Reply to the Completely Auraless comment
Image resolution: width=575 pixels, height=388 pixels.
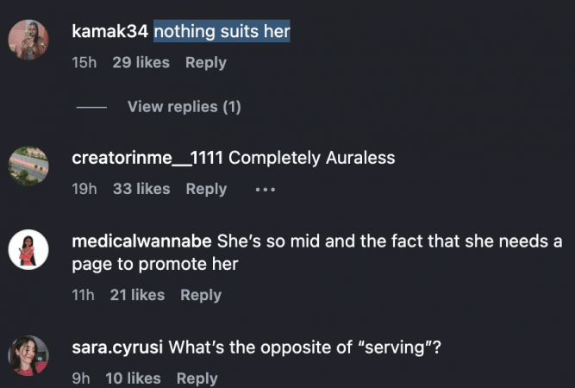[x=206, y=189]
